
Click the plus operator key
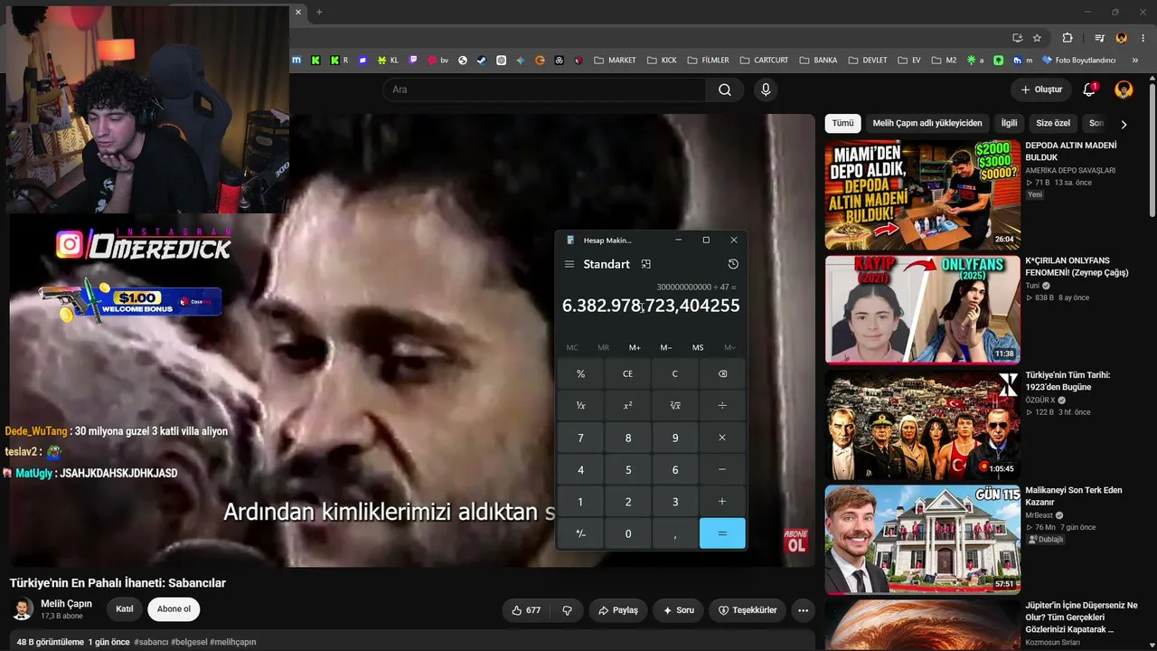click(722, 502)
